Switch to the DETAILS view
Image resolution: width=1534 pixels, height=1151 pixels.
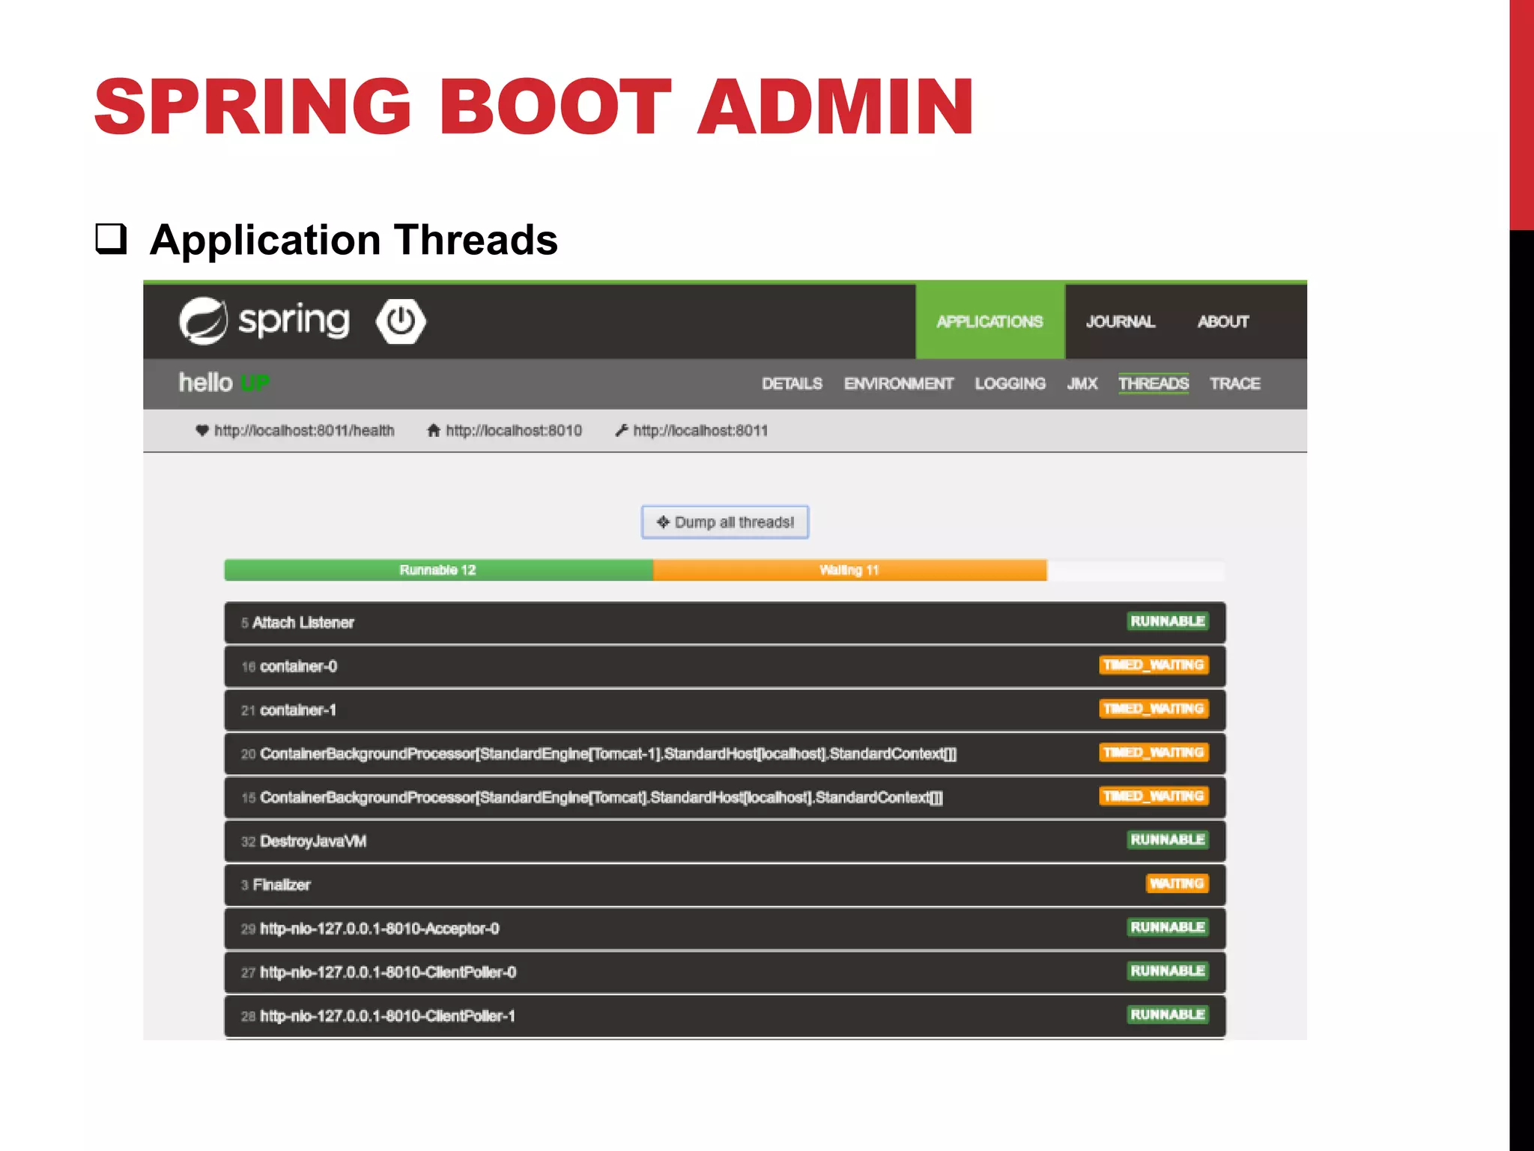[792, 384]
